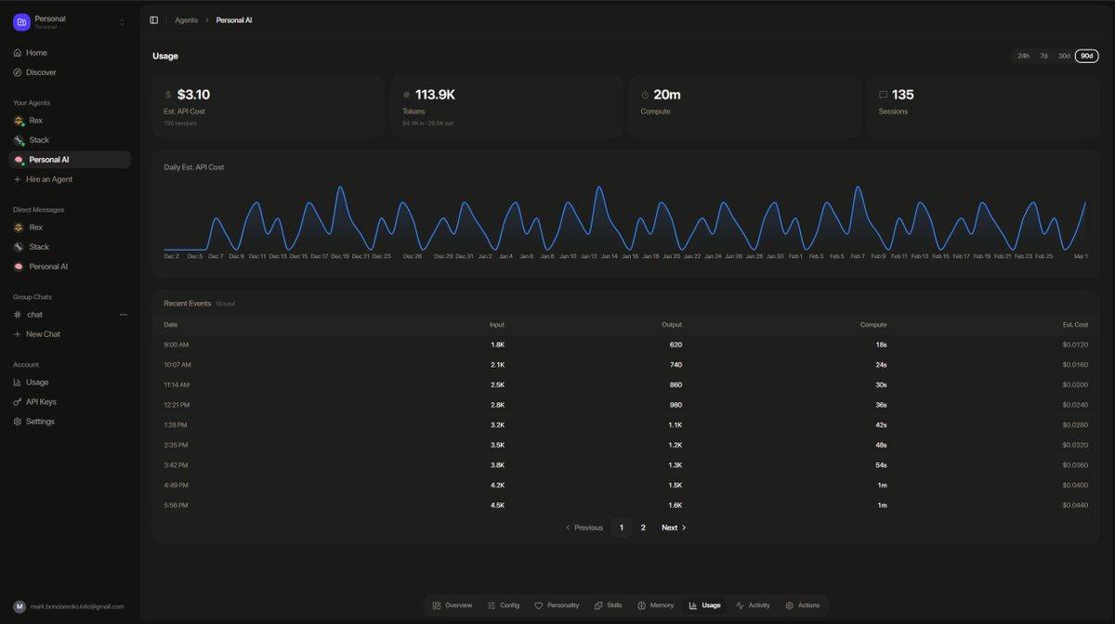Screen dimensions: 1115x624
Task: Switch the time range to 30d
Action: pos(1064,56)
